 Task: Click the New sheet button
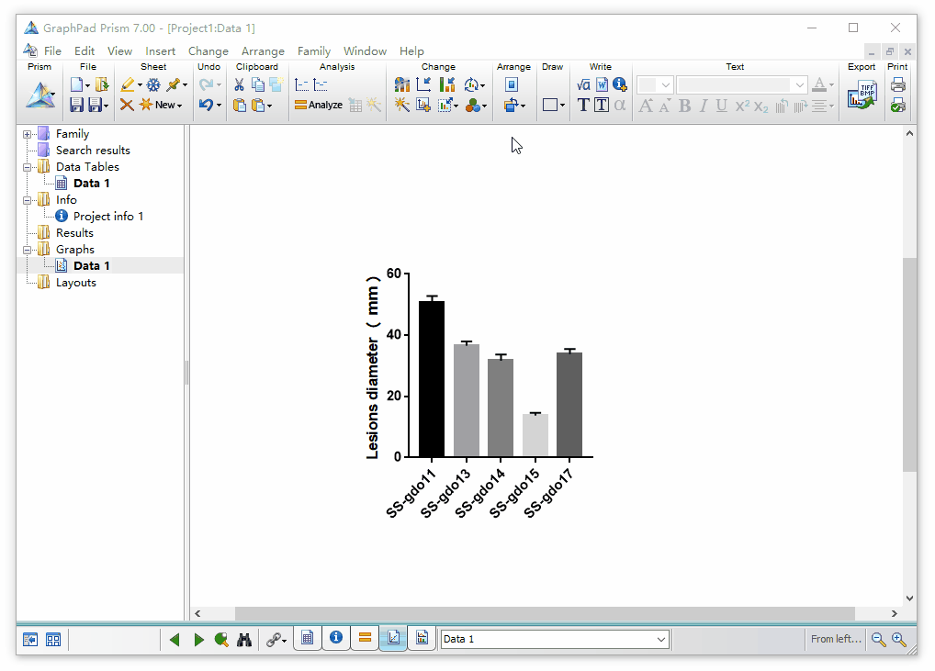pyautogui.click(x=161, y=105)
